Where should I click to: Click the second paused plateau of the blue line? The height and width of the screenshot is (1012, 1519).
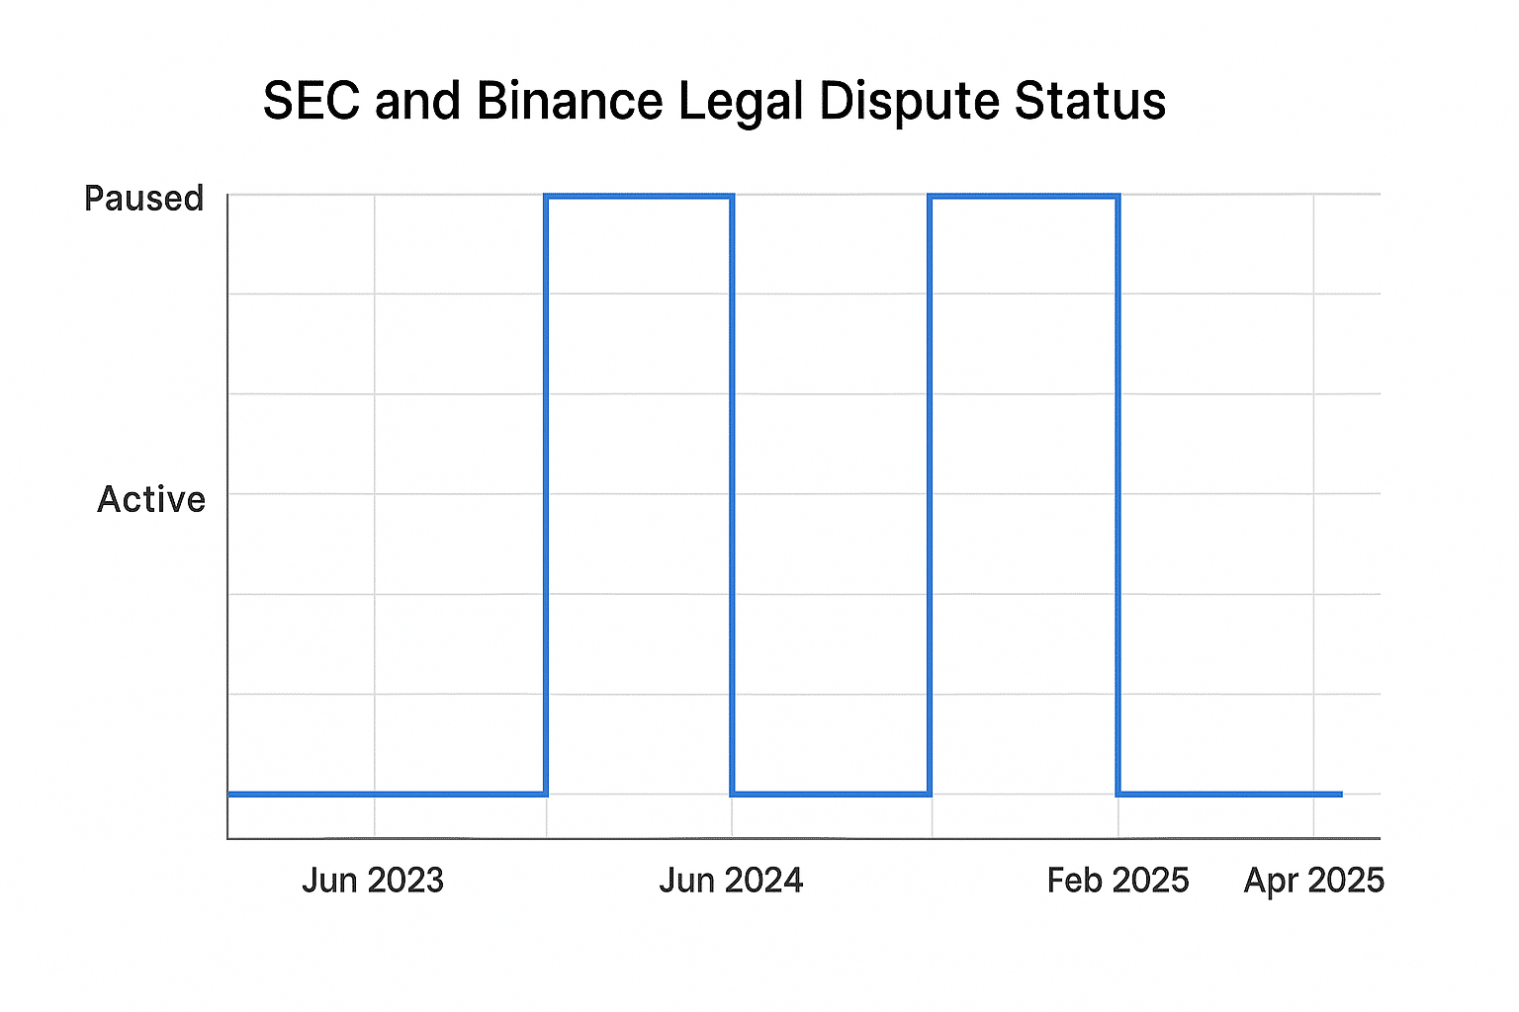pyautogui.click(x=1024, y=197)
